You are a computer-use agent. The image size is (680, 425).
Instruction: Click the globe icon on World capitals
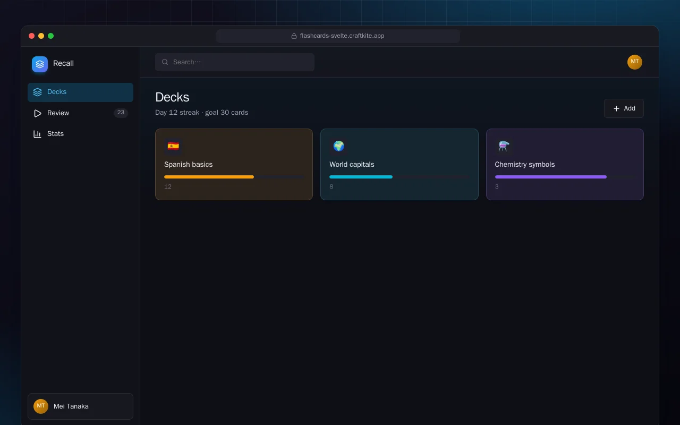(338, 146)
